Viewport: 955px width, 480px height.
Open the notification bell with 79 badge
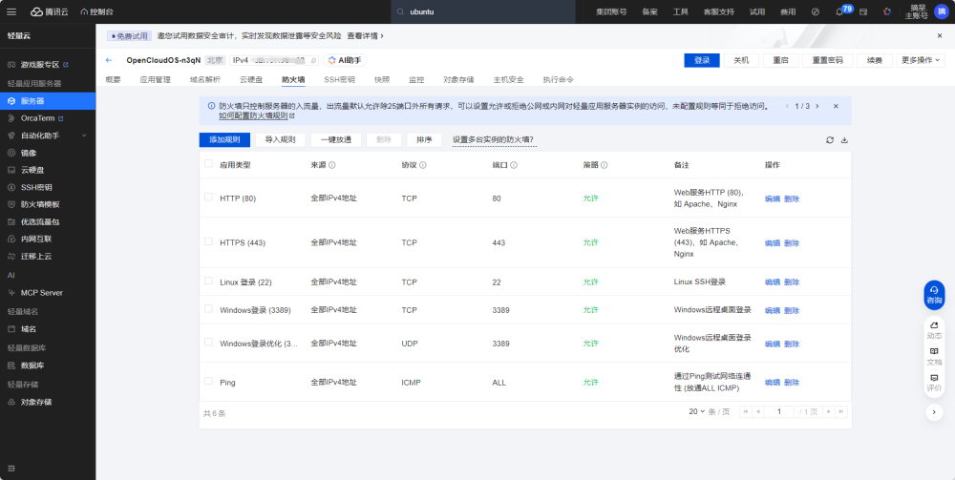[x=839, y=11]
